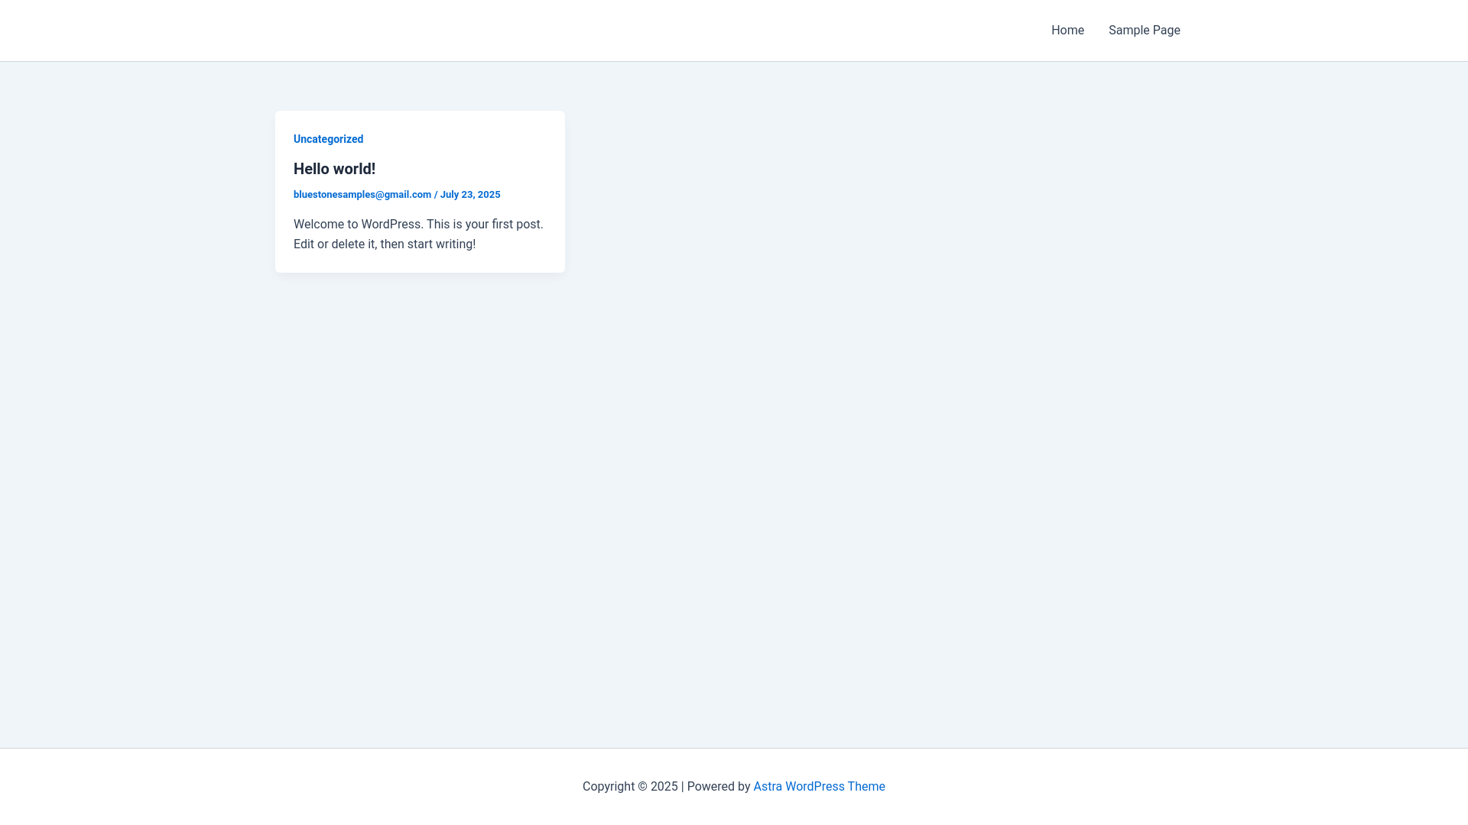1468x825 pixels.
Task: Open the Uncategorized category link
Action: pos(328,139)
